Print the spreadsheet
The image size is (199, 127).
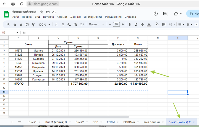(27, 25)
